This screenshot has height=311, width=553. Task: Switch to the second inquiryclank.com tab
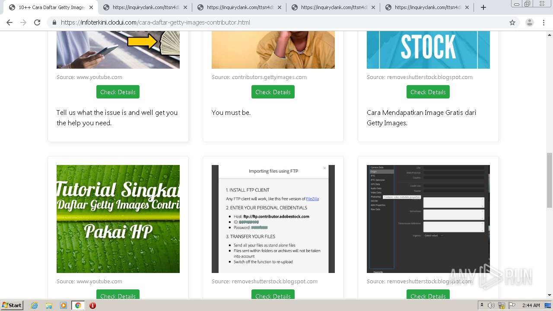tap(239, 7)
